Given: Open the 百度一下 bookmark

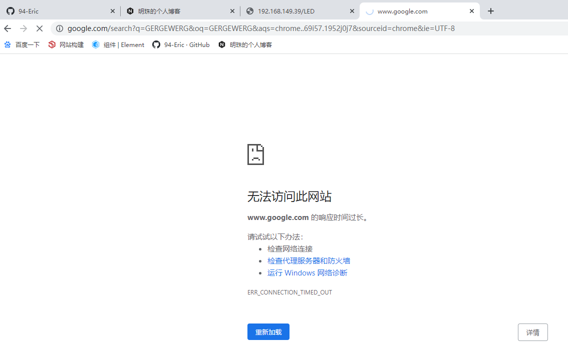Looking at the screenshot, I should pyautogui.click(x=22, y=44).
